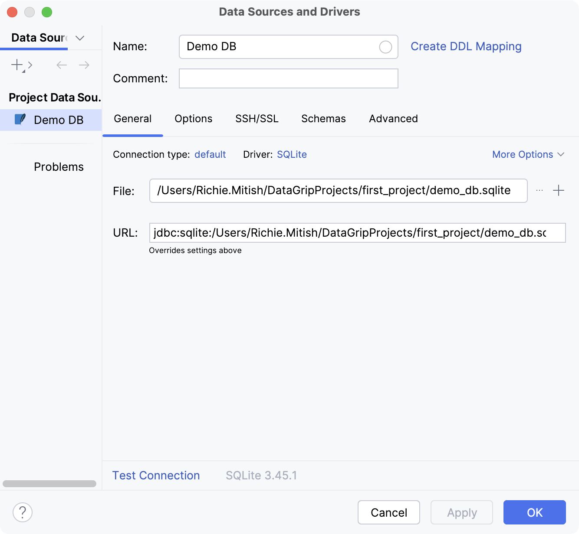Click the Create DDL Mapping link
Screen dimensions: 579x534
coord(466,46)
